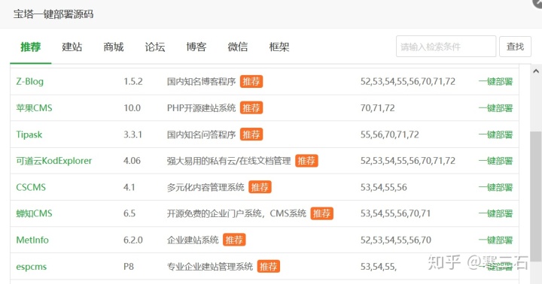Screen dimensions: 542x284
Task: Click description 企业建站系统
Action: 193,240
